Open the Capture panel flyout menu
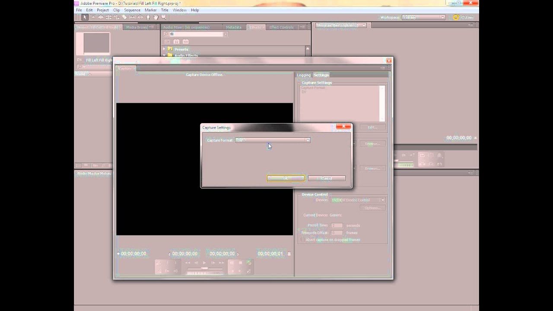The width and height of the screenshot is (553, 311). [382, 68]
